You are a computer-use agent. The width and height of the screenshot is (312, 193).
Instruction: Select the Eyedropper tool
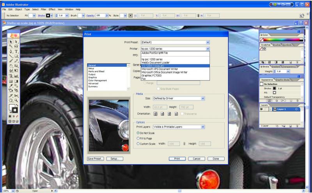11,86
